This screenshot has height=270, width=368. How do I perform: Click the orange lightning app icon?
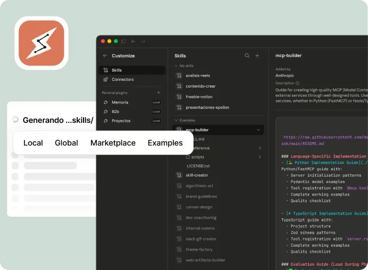click(41, 43)
